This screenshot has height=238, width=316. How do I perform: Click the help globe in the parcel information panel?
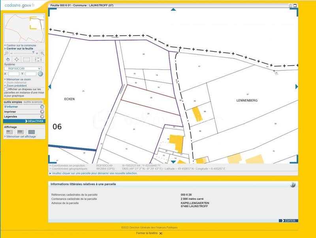pyautogui.click(x=292, y=183)
